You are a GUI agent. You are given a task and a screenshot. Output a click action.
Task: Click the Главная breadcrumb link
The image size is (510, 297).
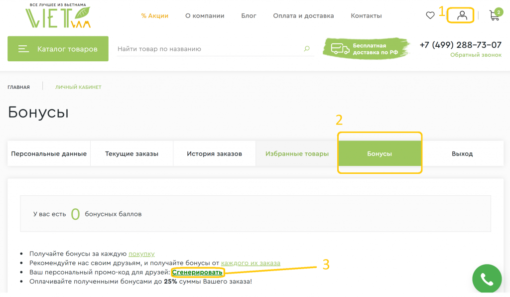pos(18,87)
